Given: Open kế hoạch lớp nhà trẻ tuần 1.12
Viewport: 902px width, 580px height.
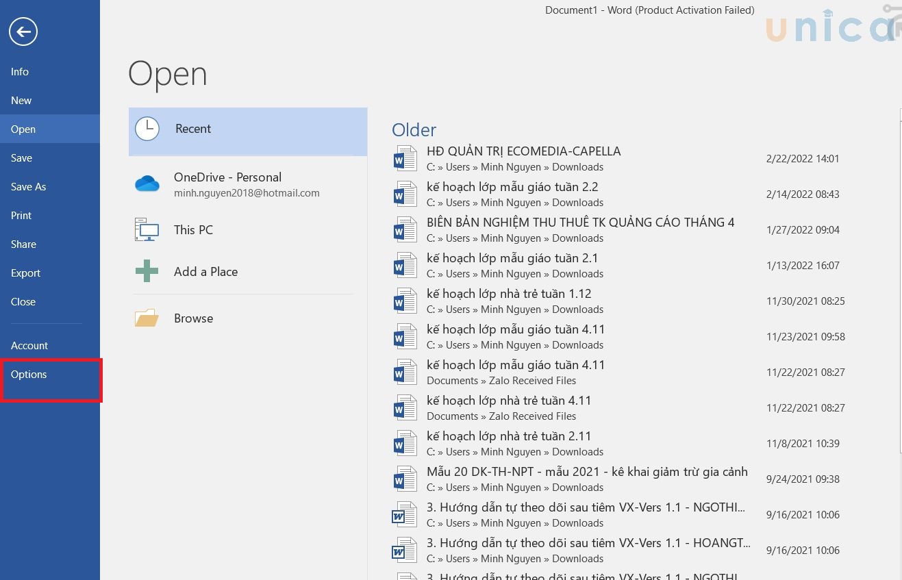Looking at the screenshot, I should click(x=509, y=294).
